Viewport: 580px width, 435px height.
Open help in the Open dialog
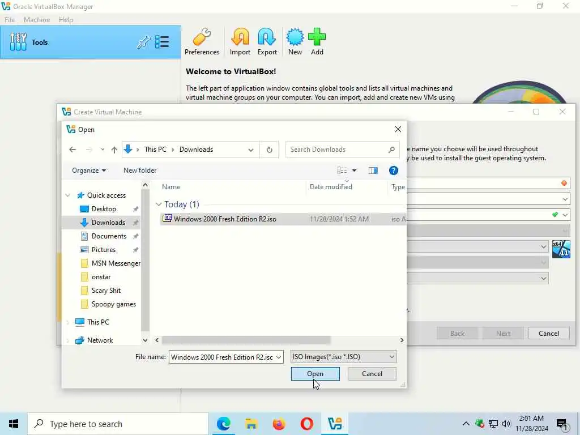[393, 170]
